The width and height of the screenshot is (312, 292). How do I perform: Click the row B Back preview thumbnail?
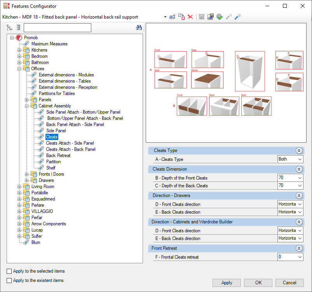tap(224, 106)
